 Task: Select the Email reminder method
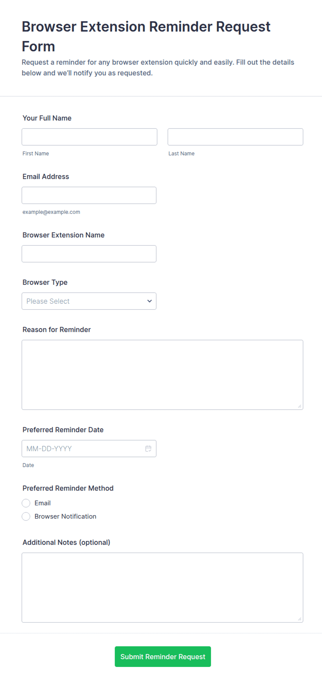tap(26, 503)
